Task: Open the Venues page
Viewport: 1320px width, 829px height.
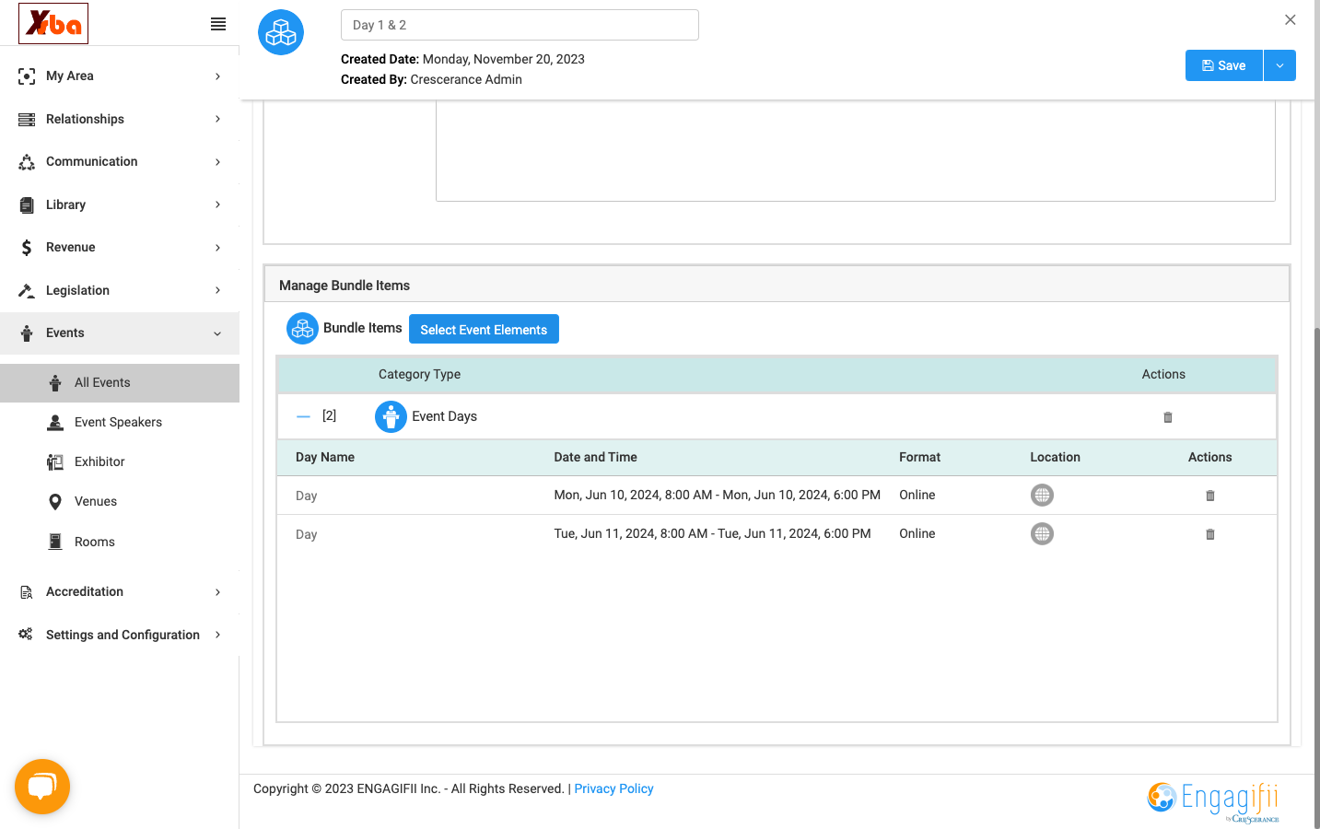Action: (x=120, y=502)
